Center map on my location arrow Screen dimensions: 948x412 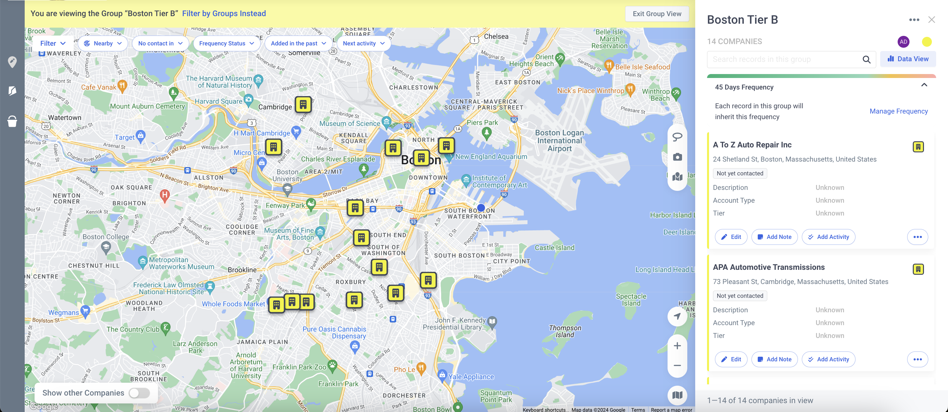click(x=677, y=316)
